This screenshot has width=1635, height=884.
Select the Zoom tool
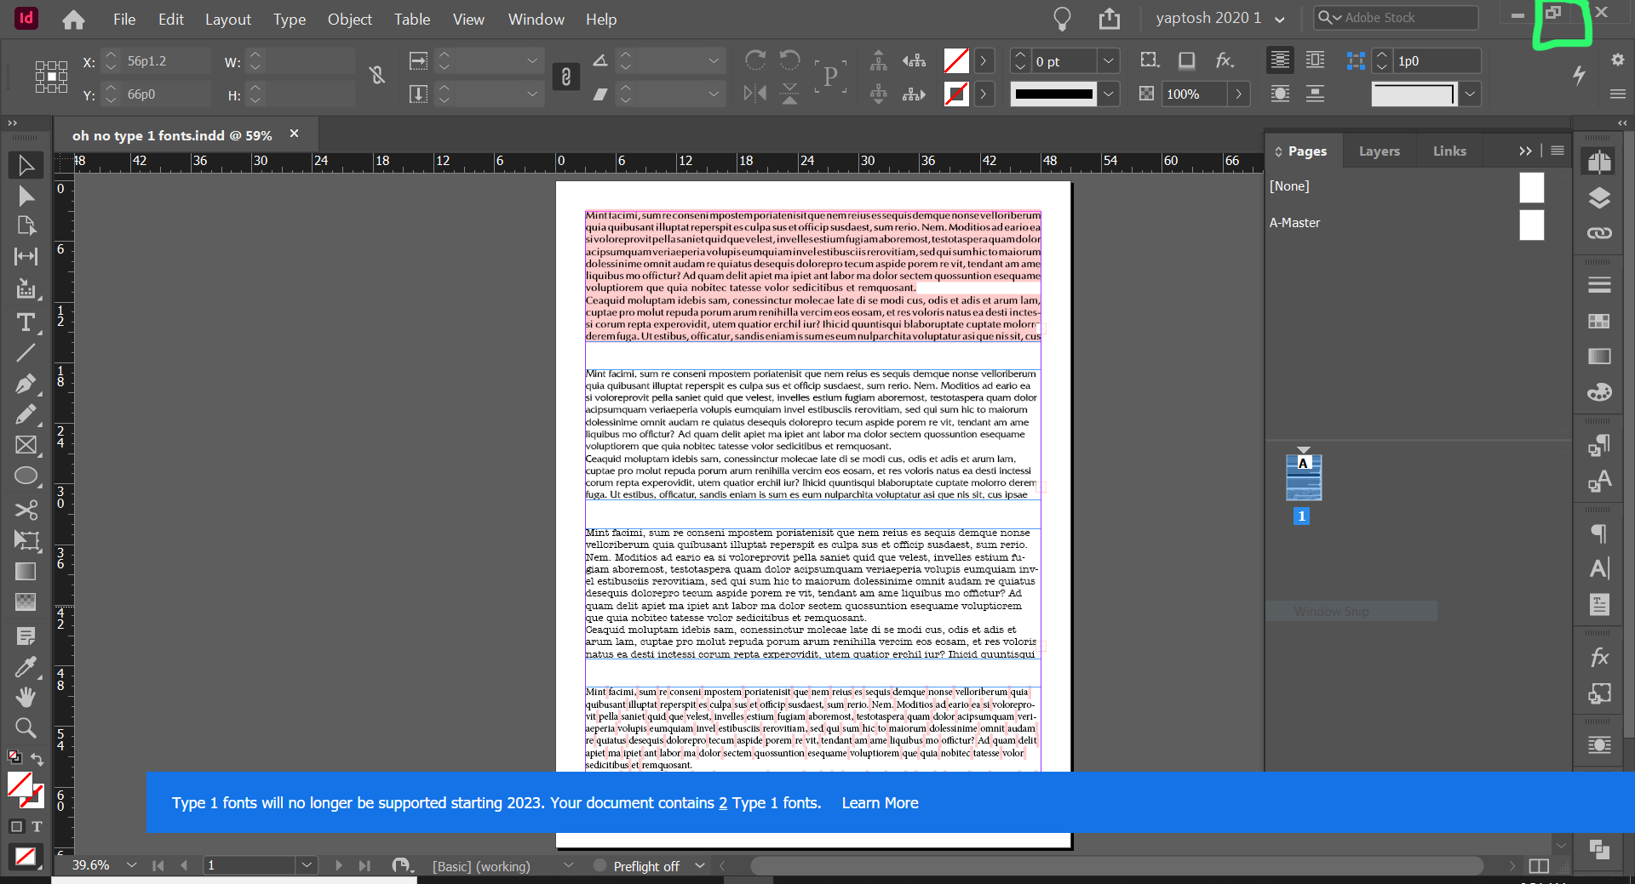click(26, 727)
